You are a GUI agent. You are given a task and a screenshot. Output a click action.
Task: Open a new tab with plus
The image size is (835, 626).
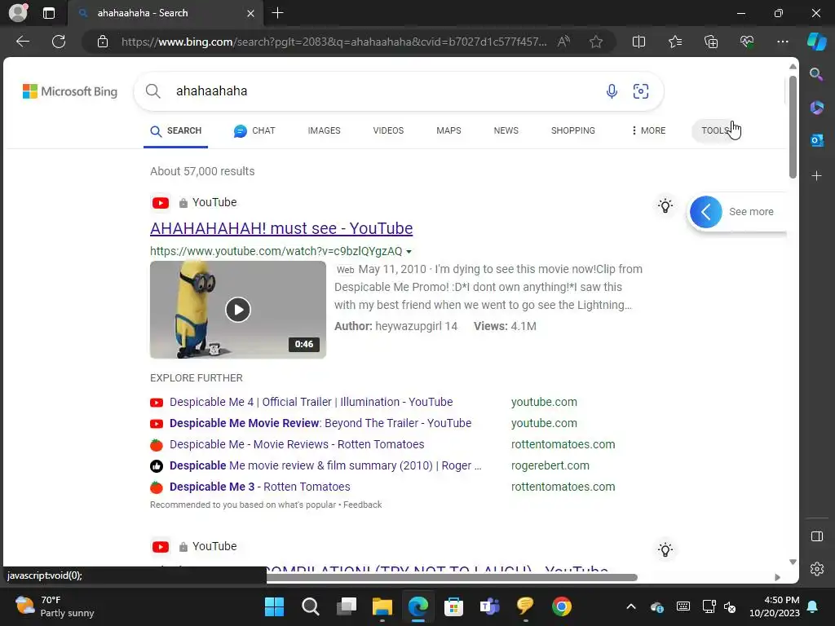click(277, 13)
